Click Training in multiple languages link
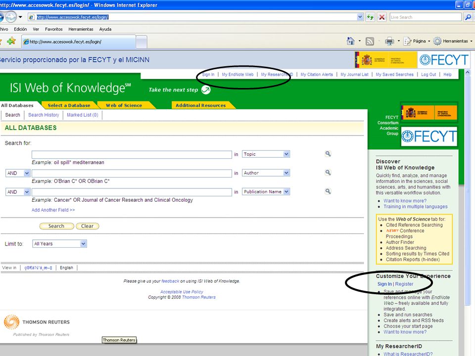475x356 pixels. coord(415,207)
